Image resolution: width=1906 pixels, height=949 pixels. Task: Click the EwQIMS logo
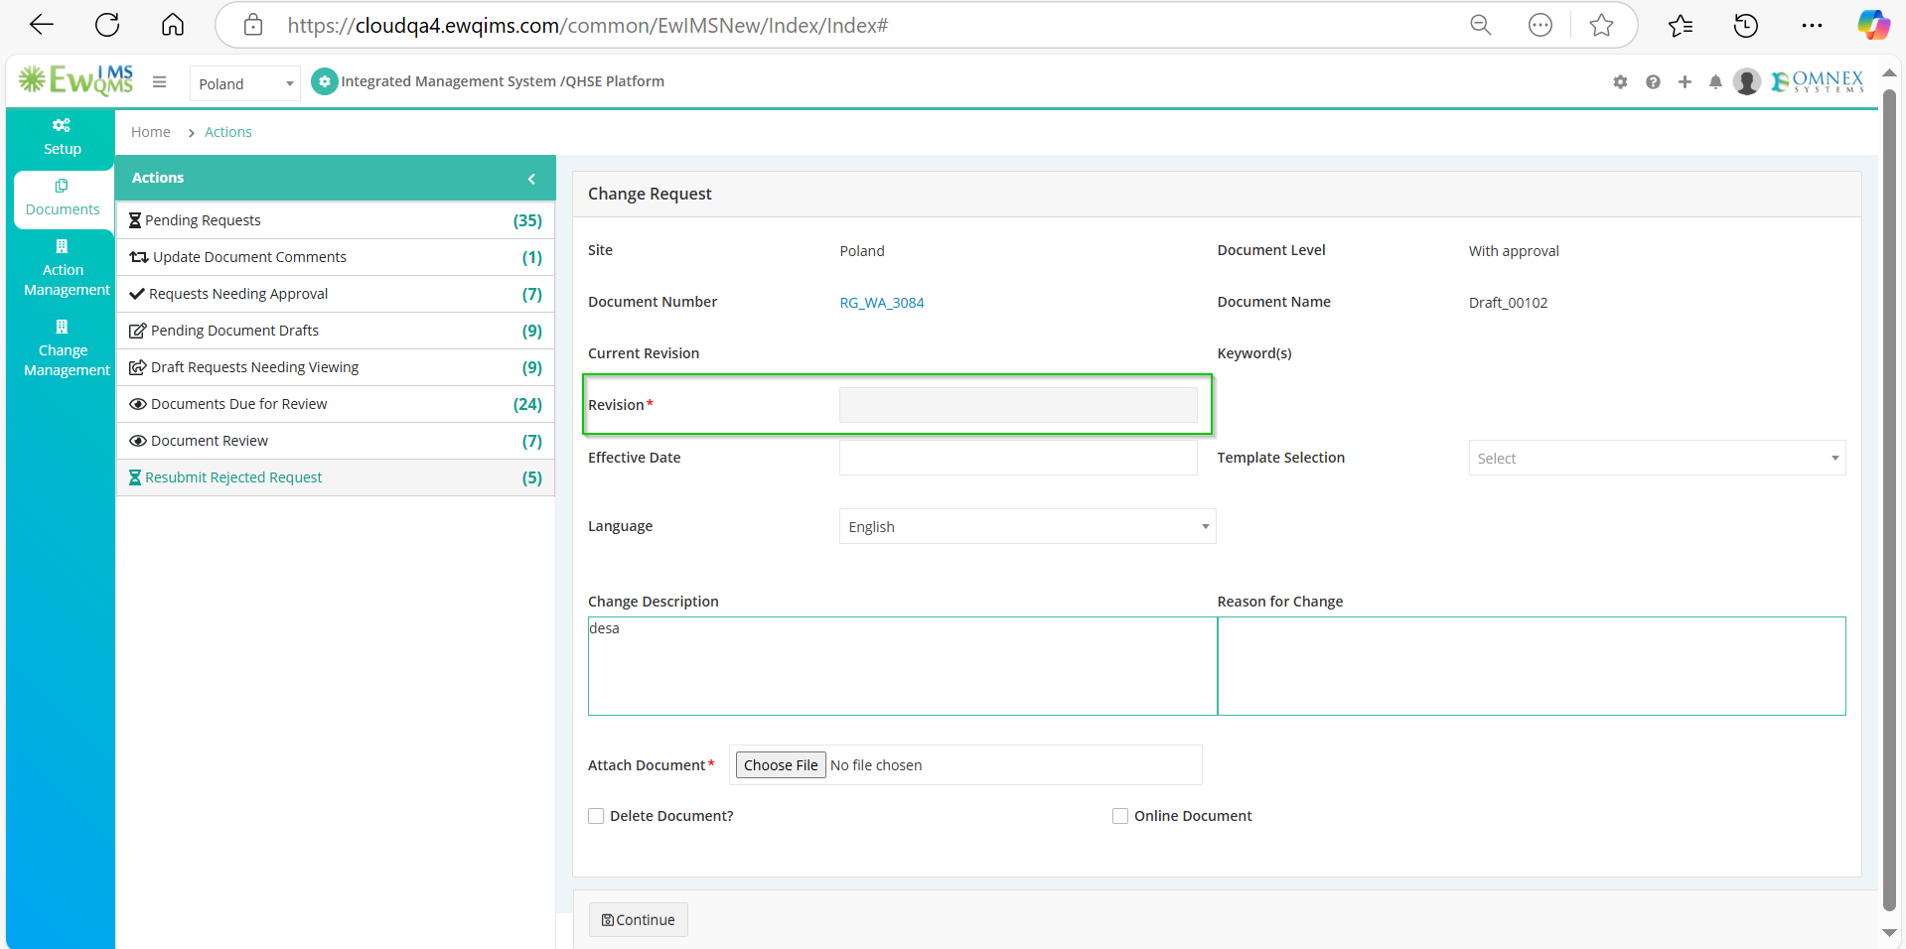tap(75, 80)
